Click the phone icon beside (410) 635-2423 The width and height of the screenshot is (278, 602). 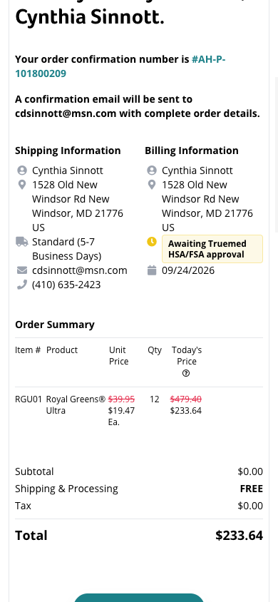(x=22, y=285)
